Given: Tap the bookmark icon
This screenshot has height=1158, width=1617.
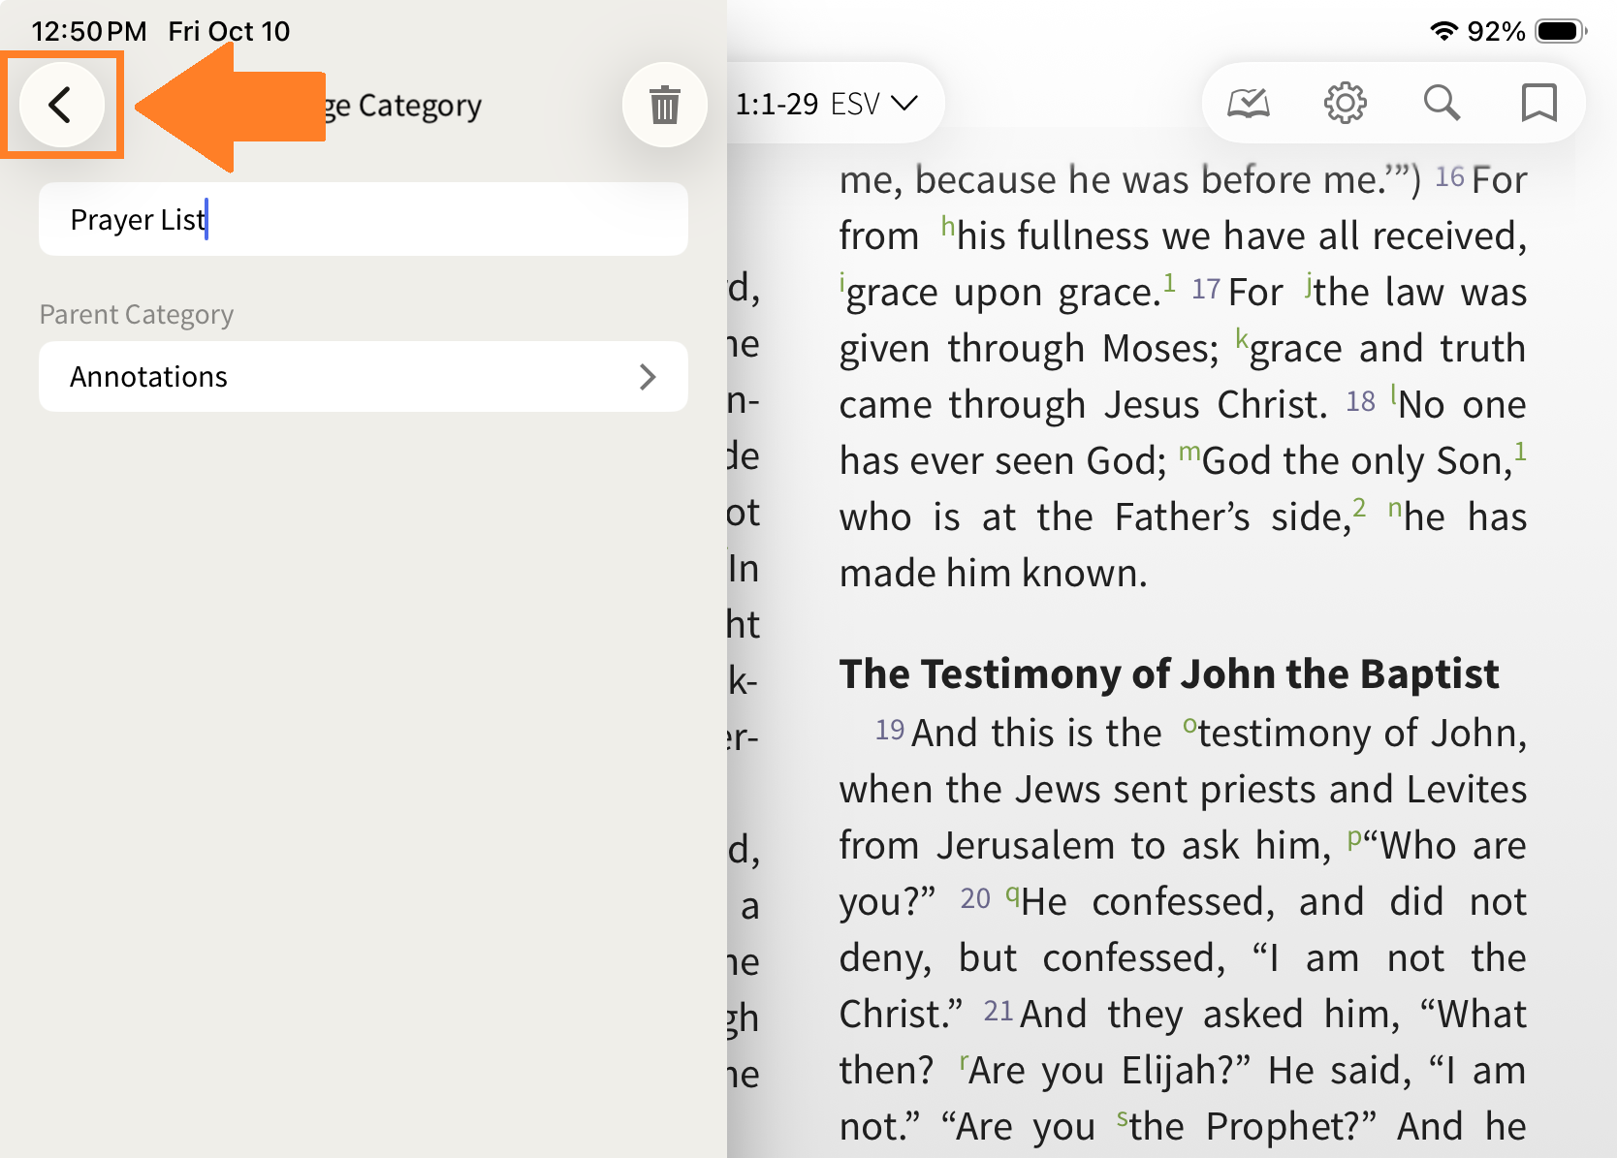Looking at the screenshot, I should pos(1538,103).
